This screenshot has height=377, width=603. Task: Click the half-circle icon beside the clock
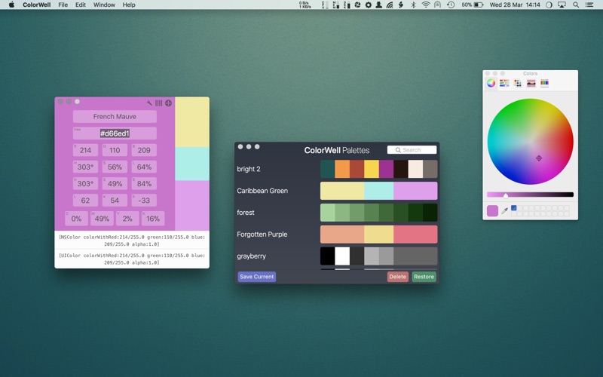pyautogui.click(x=549, y=5)
